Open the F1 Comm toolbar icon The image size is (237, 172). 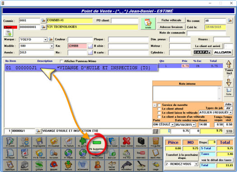tap(10, 142)
